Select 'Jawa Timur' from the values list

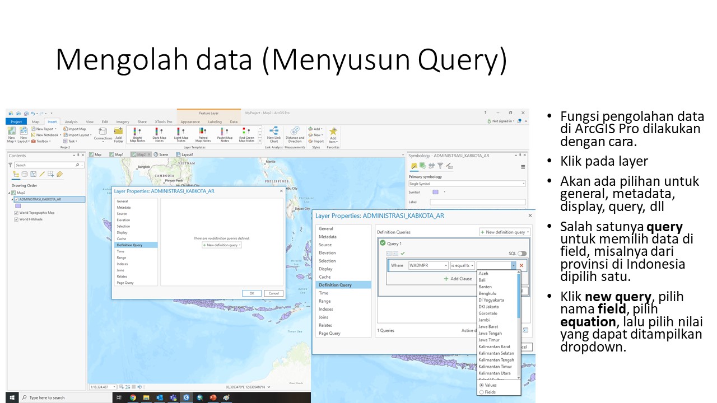point(488,340)
